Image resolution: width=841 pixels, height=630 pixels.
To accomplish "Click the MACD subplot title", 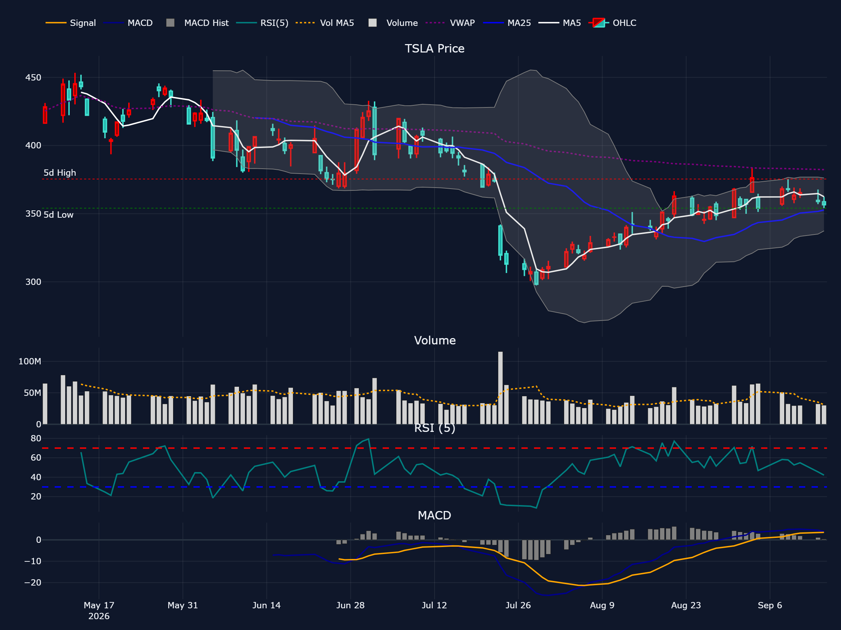I will pos(435,515).
